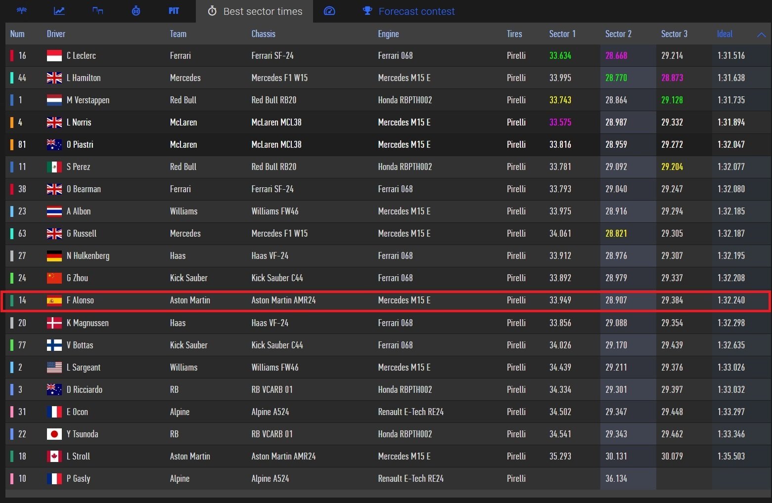Open the PIT stops tab
Screen dimensions: 772x503
coord(174,10)
